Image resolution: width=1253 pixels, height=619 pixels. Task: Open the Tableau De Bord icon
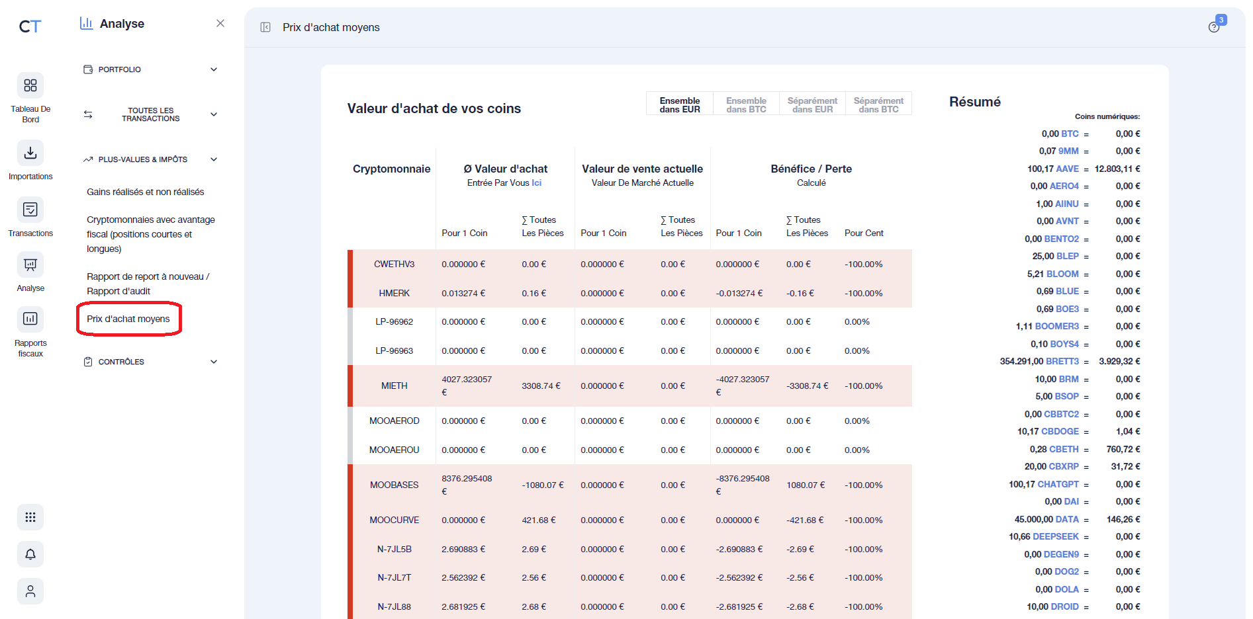coord(30,85)
